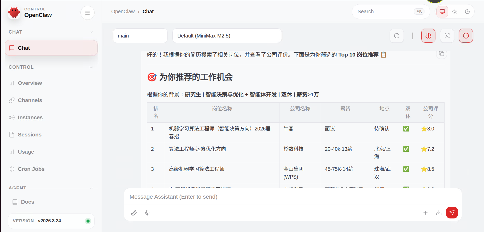
Task: Select the system theme monitor icon
Action: pyautogui.click(x=442, y=11)
